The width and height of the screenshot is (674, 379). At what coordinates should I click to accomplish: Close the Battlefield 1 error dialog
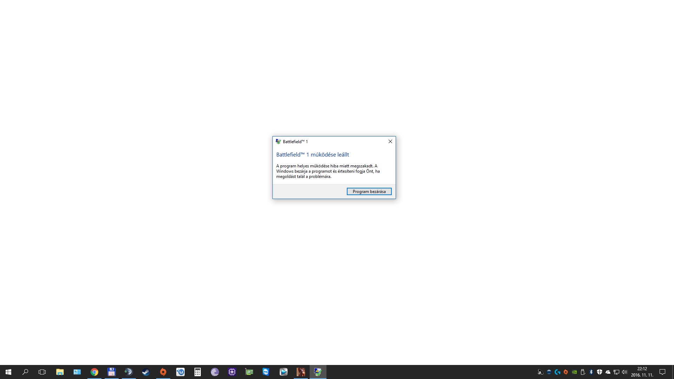coord(390,141)
